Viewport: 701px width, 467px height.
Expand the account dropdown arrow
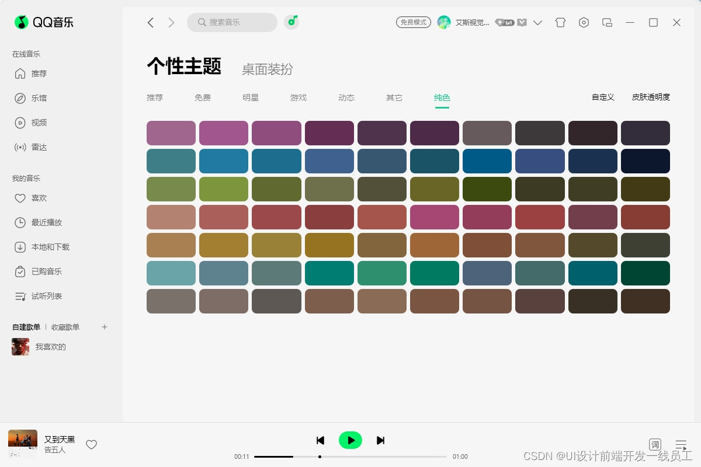(538, 23)
